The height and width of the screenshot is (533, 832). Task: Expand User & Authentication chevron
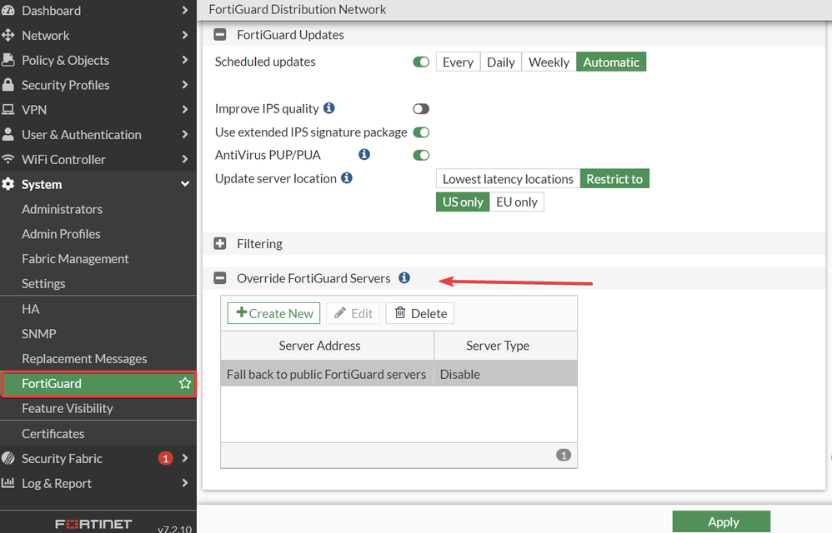(x=184, y=134)
